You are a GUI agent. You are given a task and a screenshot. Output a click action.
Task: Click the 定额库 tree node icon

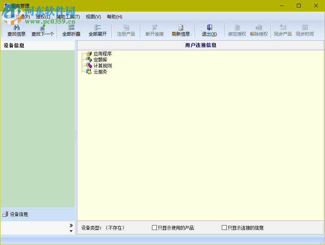click(89, 60)
